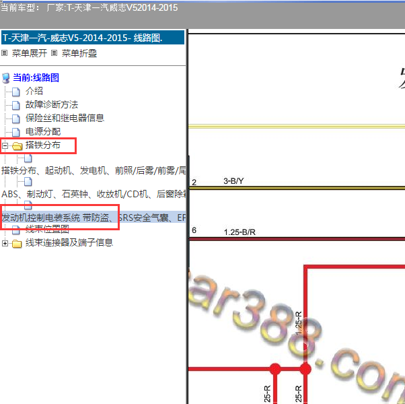Click the document icon beside 线束位置图
Screen dimensions: 405x404
[x=16, y=230]
